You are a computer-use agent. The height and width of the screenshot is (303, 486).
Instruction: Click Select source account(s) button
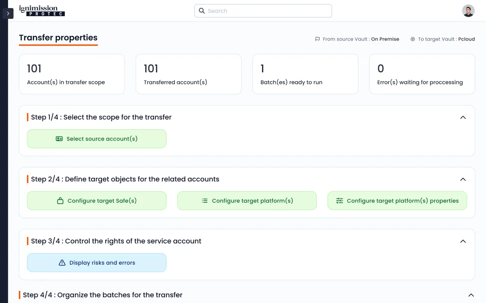tap(96, 139)
